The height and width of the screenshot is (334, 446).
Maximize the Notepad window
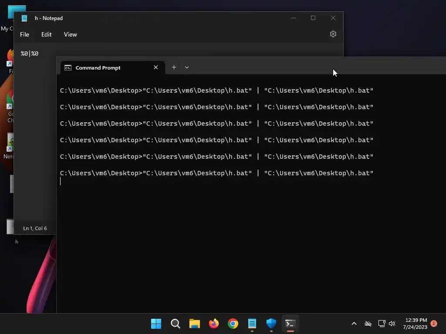313,18
